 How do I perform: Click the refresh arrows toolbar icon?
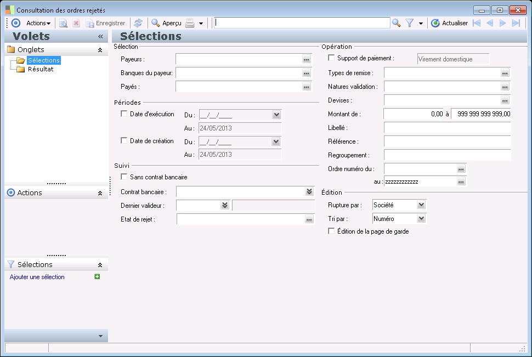[138, 23]
